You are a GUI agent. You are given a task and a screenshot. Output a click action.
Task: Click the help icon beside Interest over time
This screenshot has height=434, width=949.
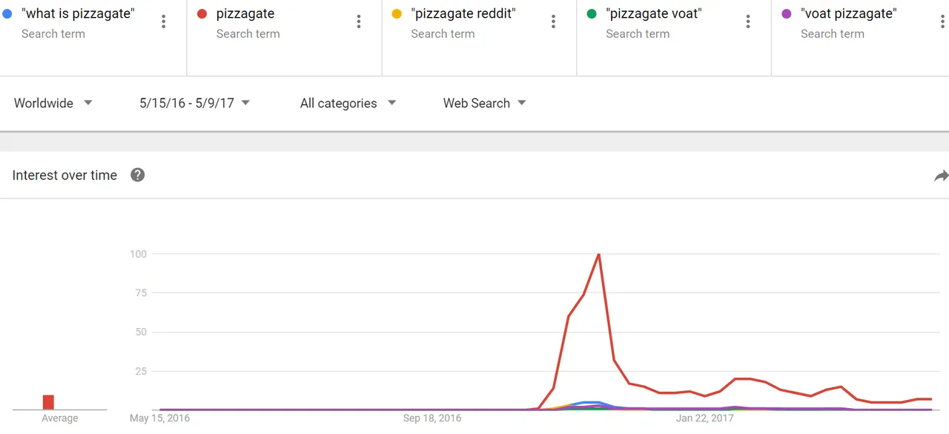[x=137, y=175]
